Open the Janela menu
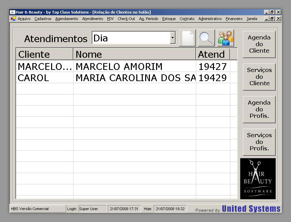 point(252,19)
